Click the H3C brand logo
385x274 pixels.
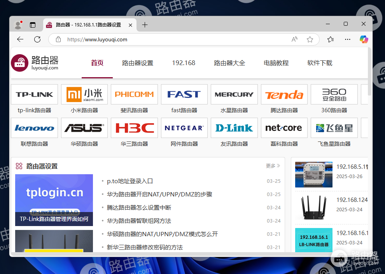pos(134,128)
